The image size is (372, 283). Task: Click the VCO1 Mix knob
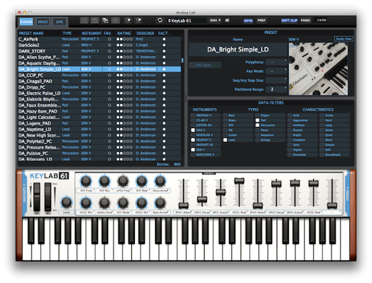click(142, 203)
